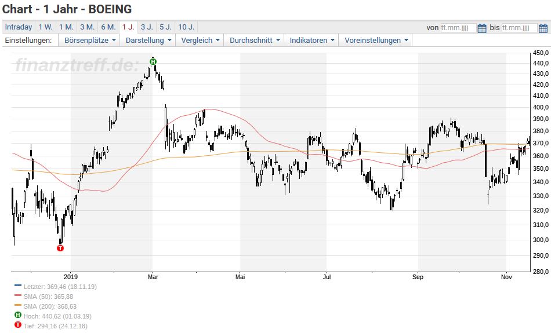
Task: Click 'Tief: 294,16 (24.12.18)' legend text
Action: pos(56,326)
